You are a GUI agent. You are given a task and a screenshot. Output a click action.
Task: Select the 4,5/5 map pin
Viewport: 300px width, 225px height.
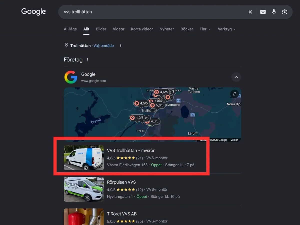[x=141, y=103]
